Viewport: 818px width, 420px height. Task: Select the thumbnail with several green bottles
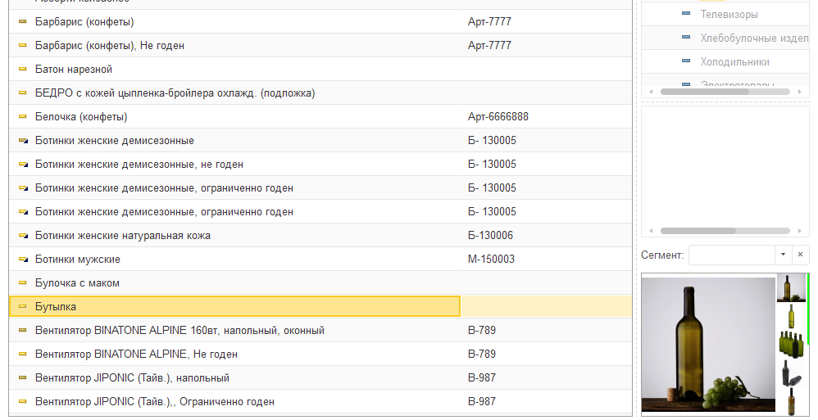[x=790, y=344]
